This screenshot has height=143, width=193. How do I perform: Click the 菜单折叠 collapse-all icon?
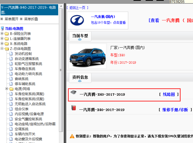pyautogui.click(x=21, y=19)
